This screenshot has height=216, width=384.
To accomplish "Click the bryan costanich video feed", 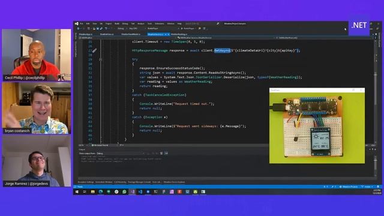I will click(37, 108).
